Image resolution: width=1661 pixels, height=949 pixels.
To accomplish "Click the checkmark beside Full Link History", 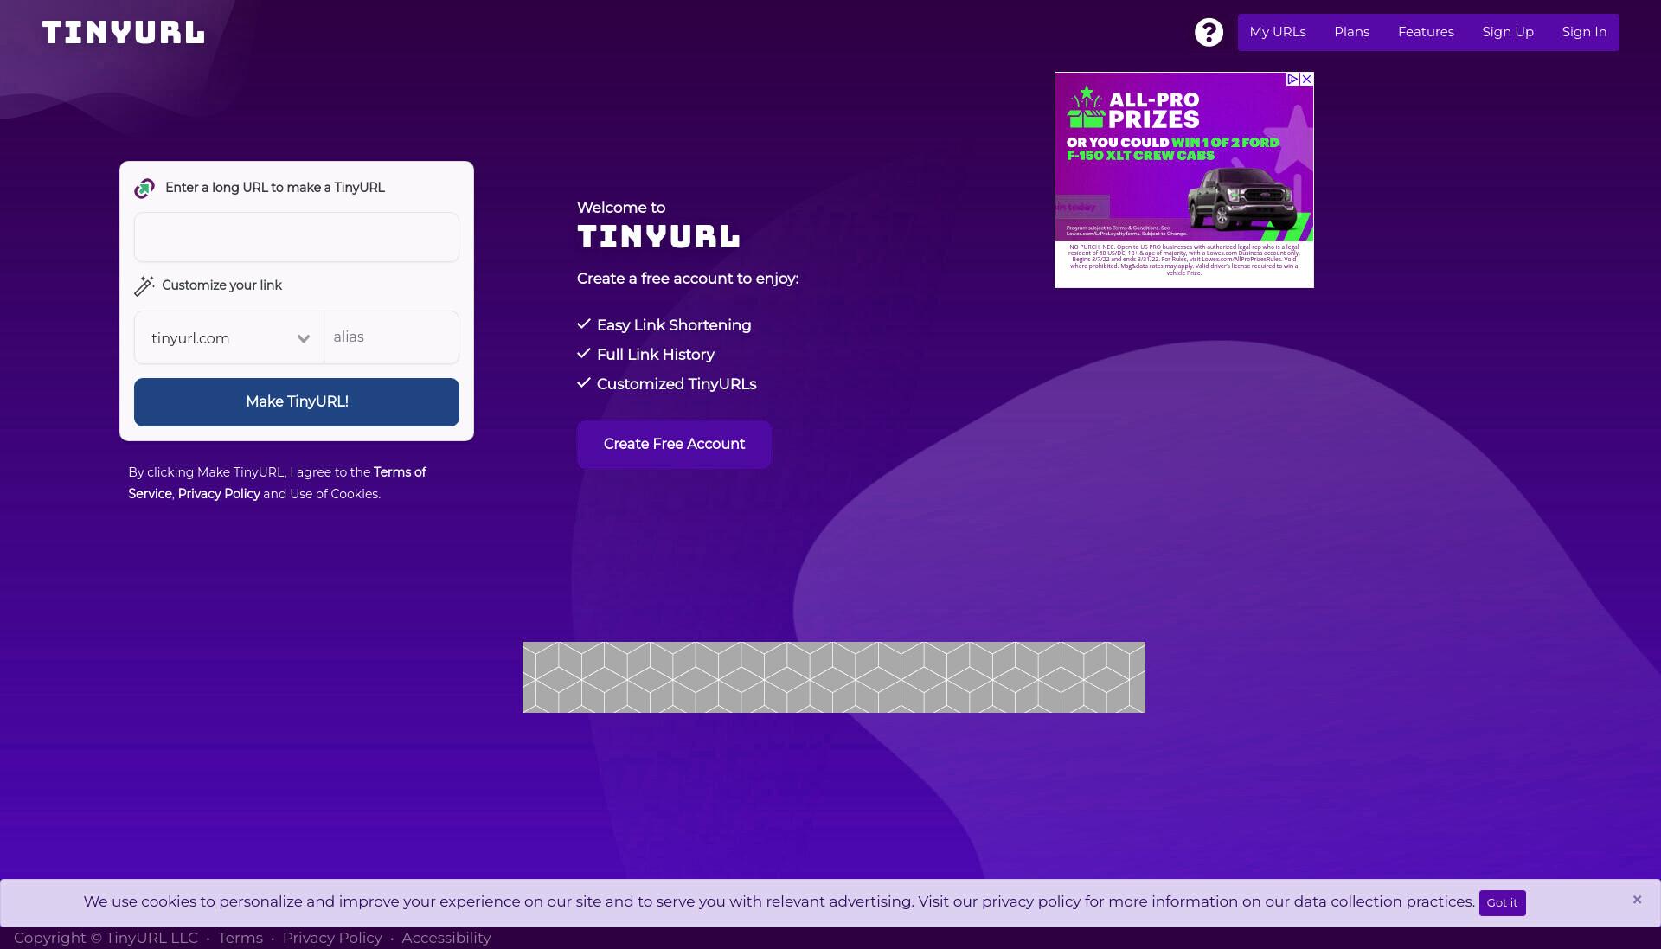I will [584, 354].
